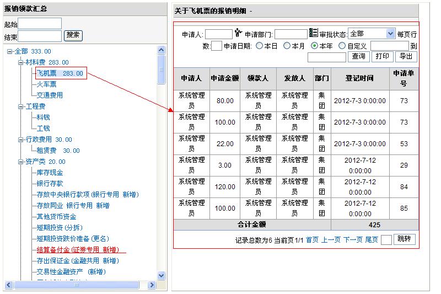The height and width of the screenshot is (294, 441).
Task: Collapse the 材料费 tree node
Action: tap(21, 62)
